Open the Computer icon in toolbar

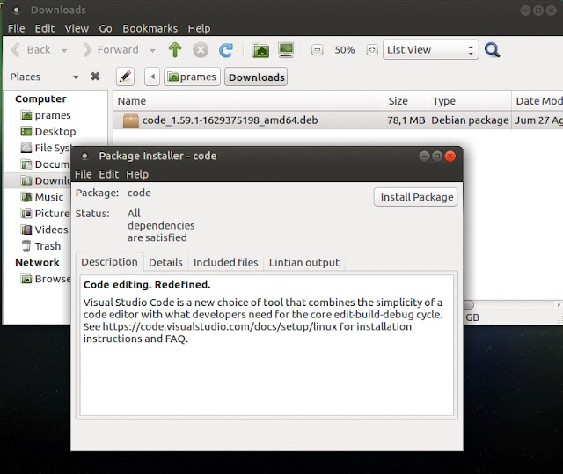(286, 50)
